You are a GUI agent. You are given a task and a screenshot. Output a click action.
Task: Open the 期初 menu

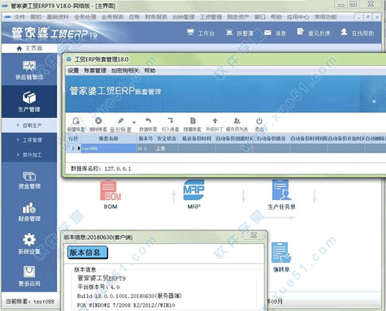coord(36,17)
